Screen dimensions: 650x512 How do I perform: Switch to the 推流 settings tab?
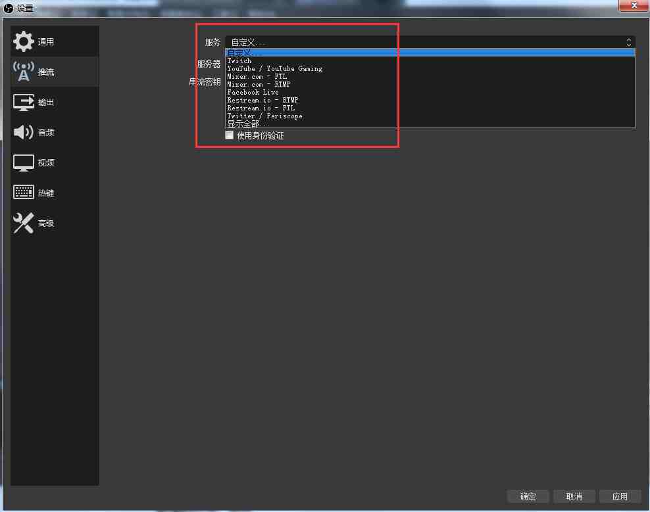pos(55,72)
